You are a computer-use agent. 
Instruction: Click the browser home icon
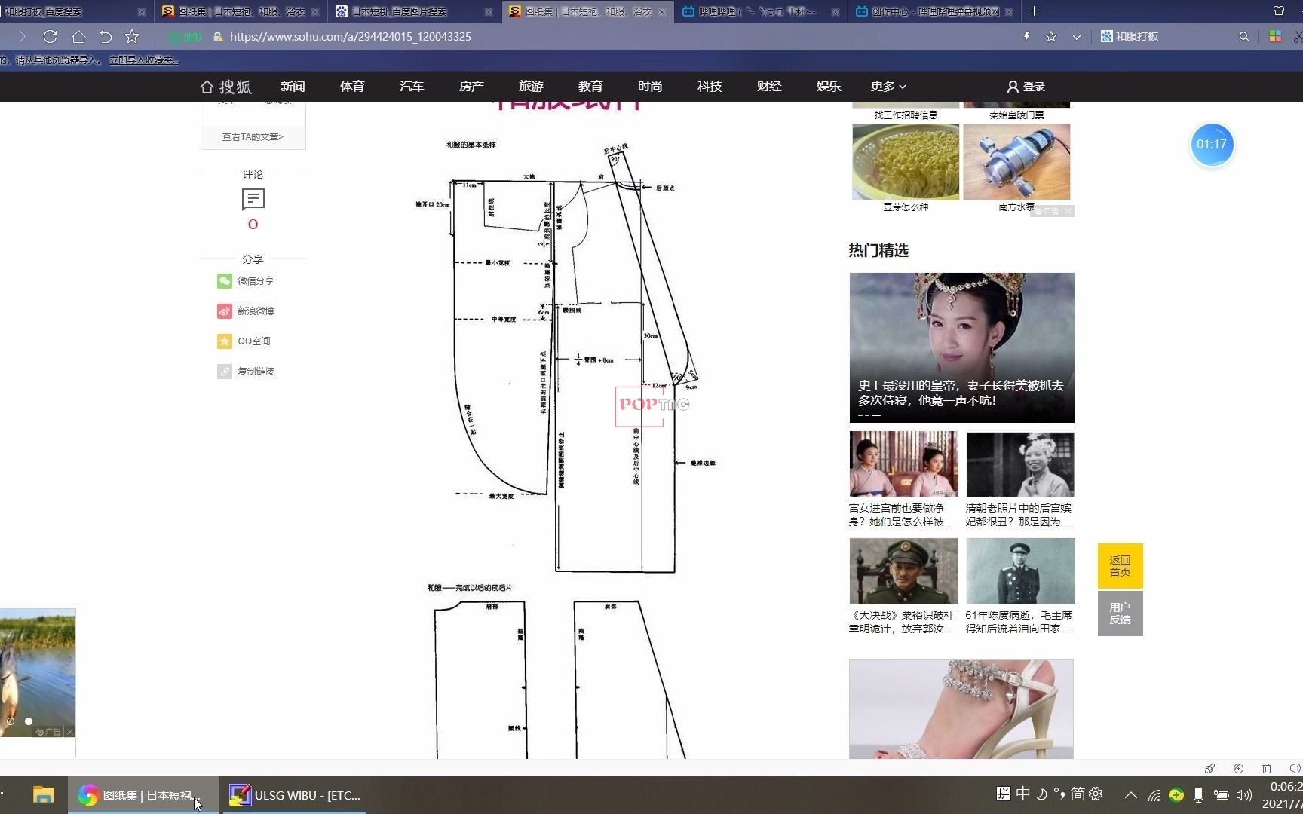(x=78, y=36)
